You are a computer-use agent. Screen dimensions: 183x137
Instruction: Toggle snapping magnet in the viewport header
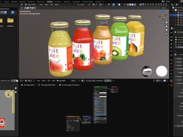[93, 5]
